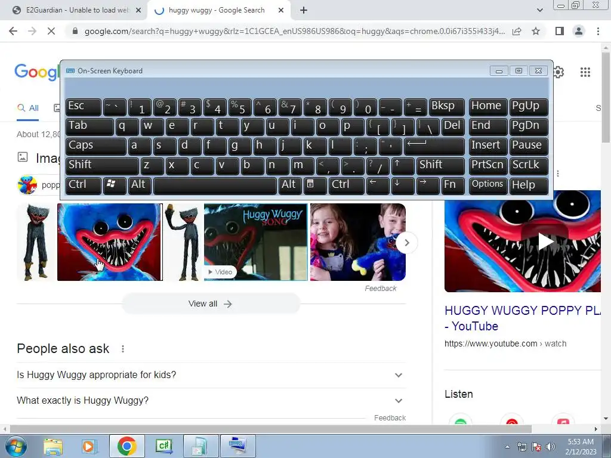The width and height of the screenshot is (611, 458).
Task: Toggle the Caps key on keyboard
Action: pyautogui.click(x=96, y=146)
